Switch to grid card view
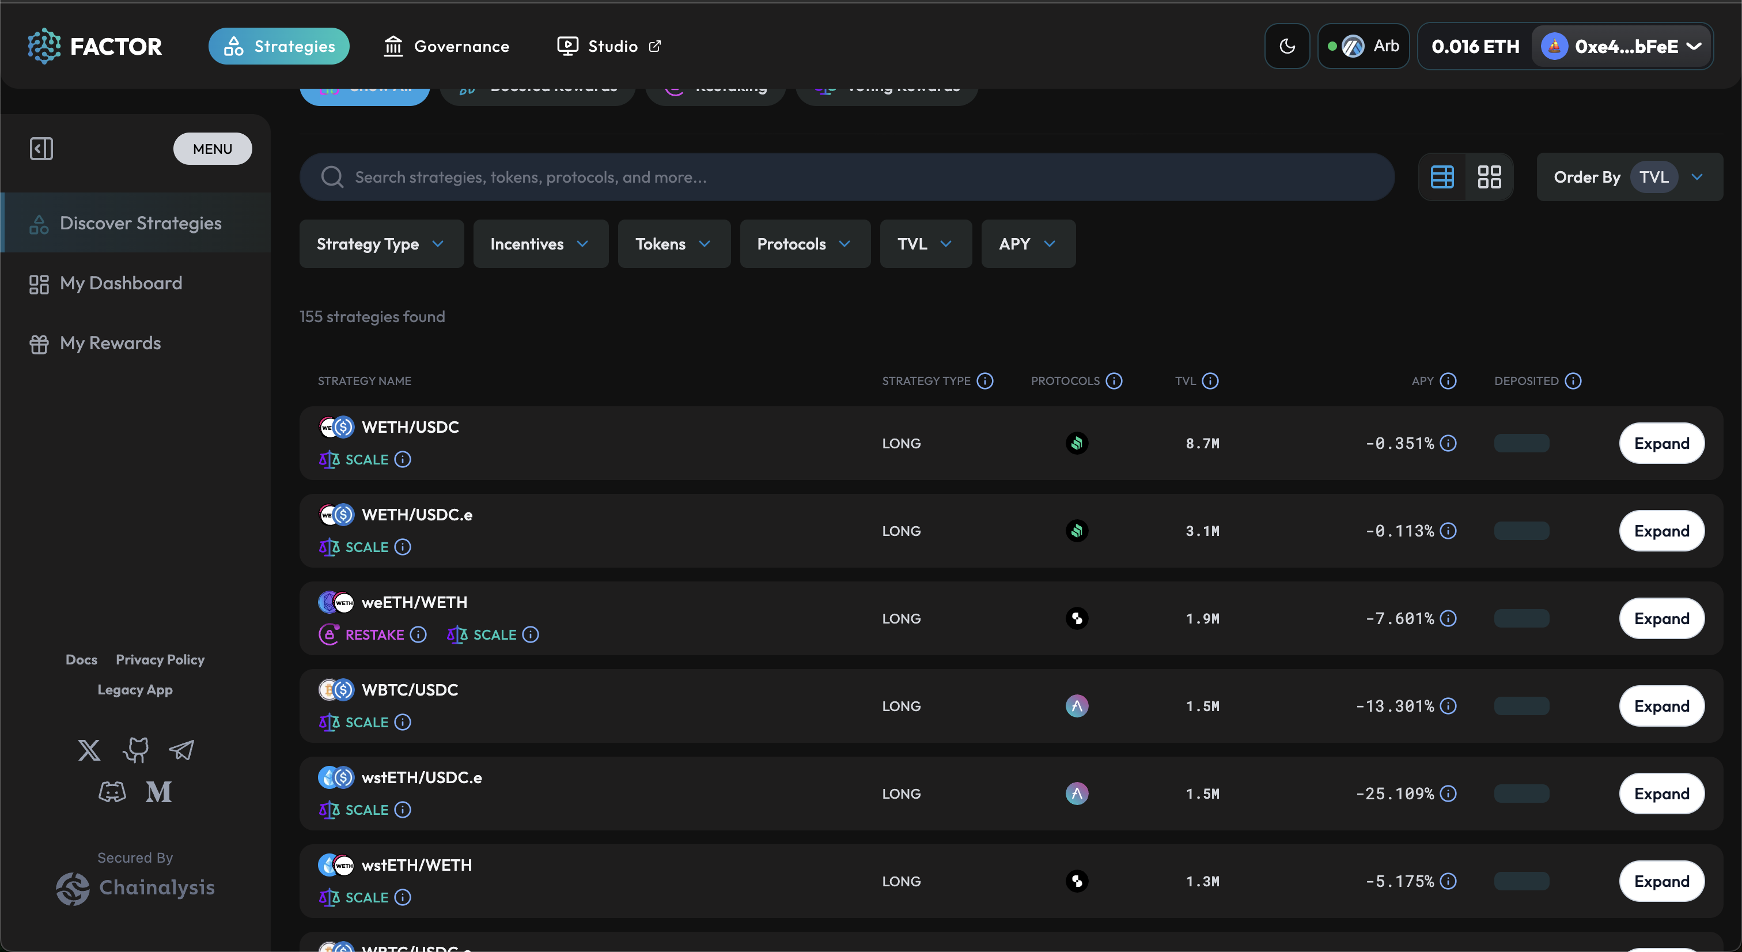The height and width of the screenshot is (952, 1742). tap(1489, 176)
